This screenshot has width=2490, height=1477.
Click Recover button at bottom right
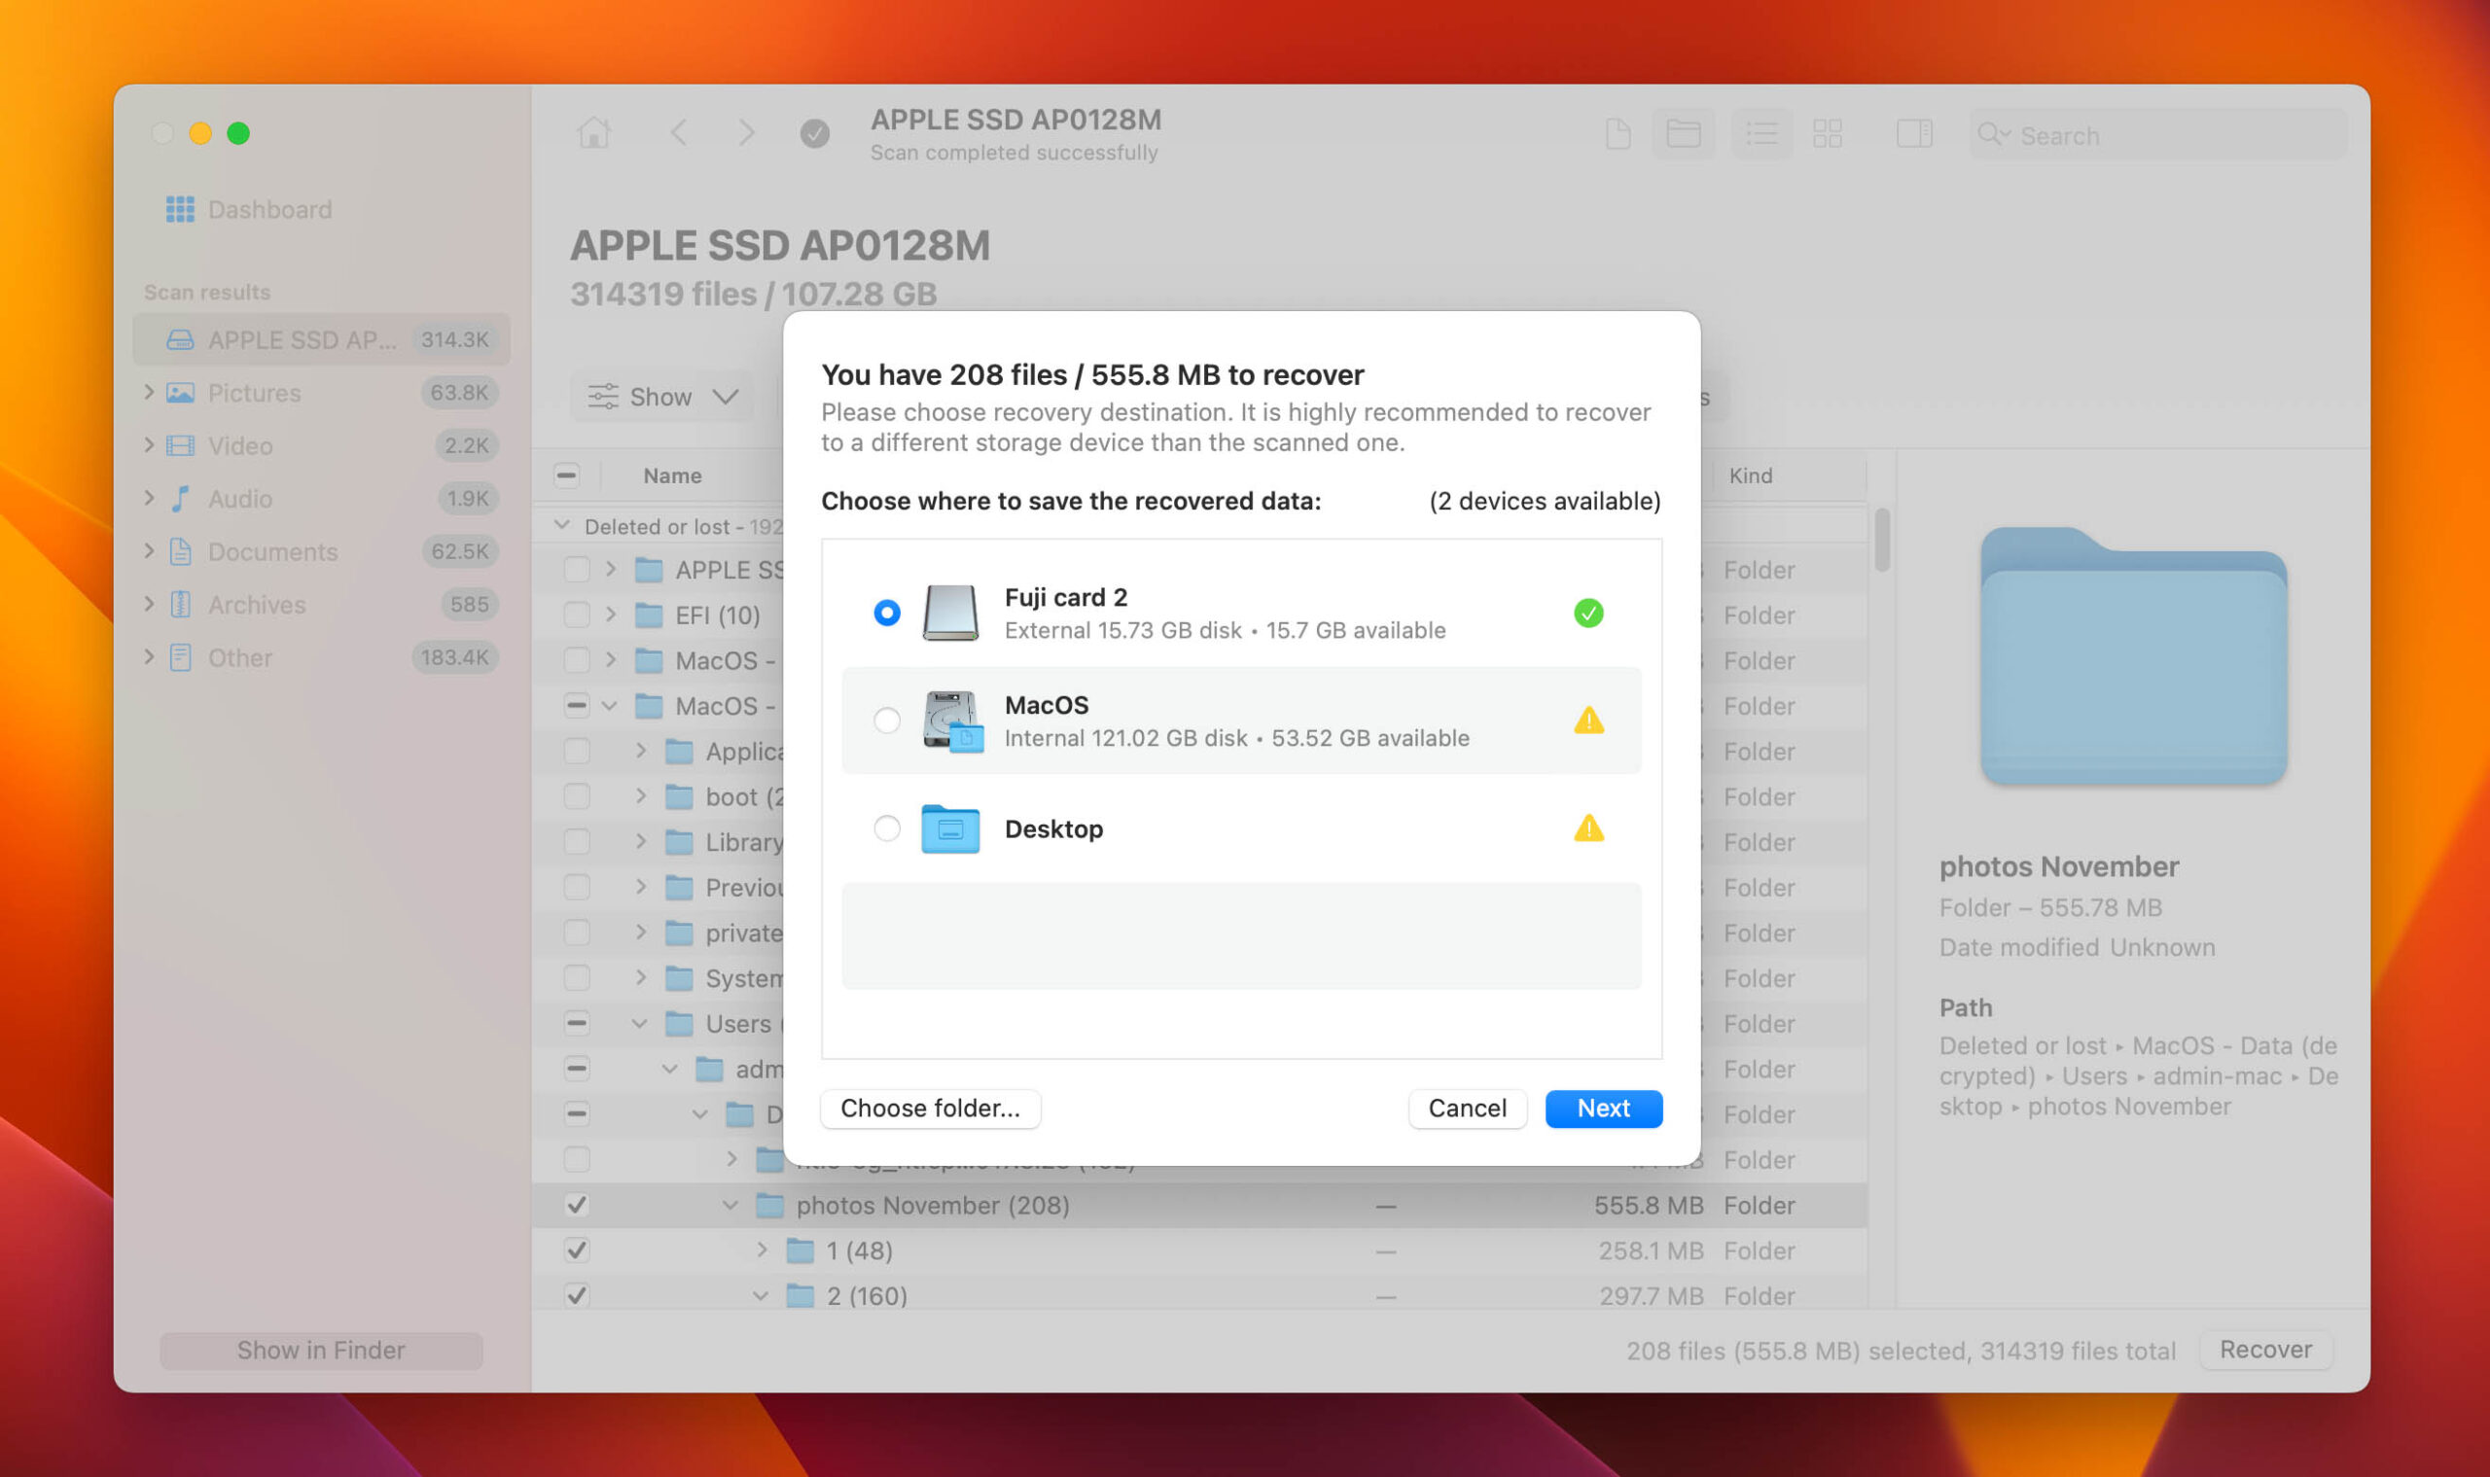coord(2265,1350)
